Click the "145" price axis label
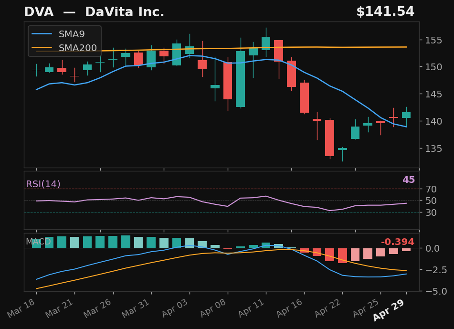454x329 pixels. tap(433, 94)
